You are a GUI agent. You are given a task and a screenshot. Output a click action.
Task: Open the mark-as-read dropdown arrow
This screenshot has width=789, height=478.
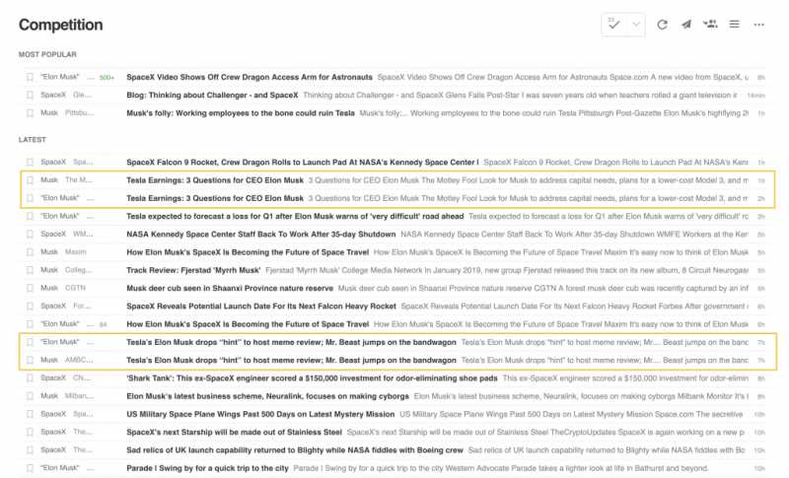click(636, 25)
